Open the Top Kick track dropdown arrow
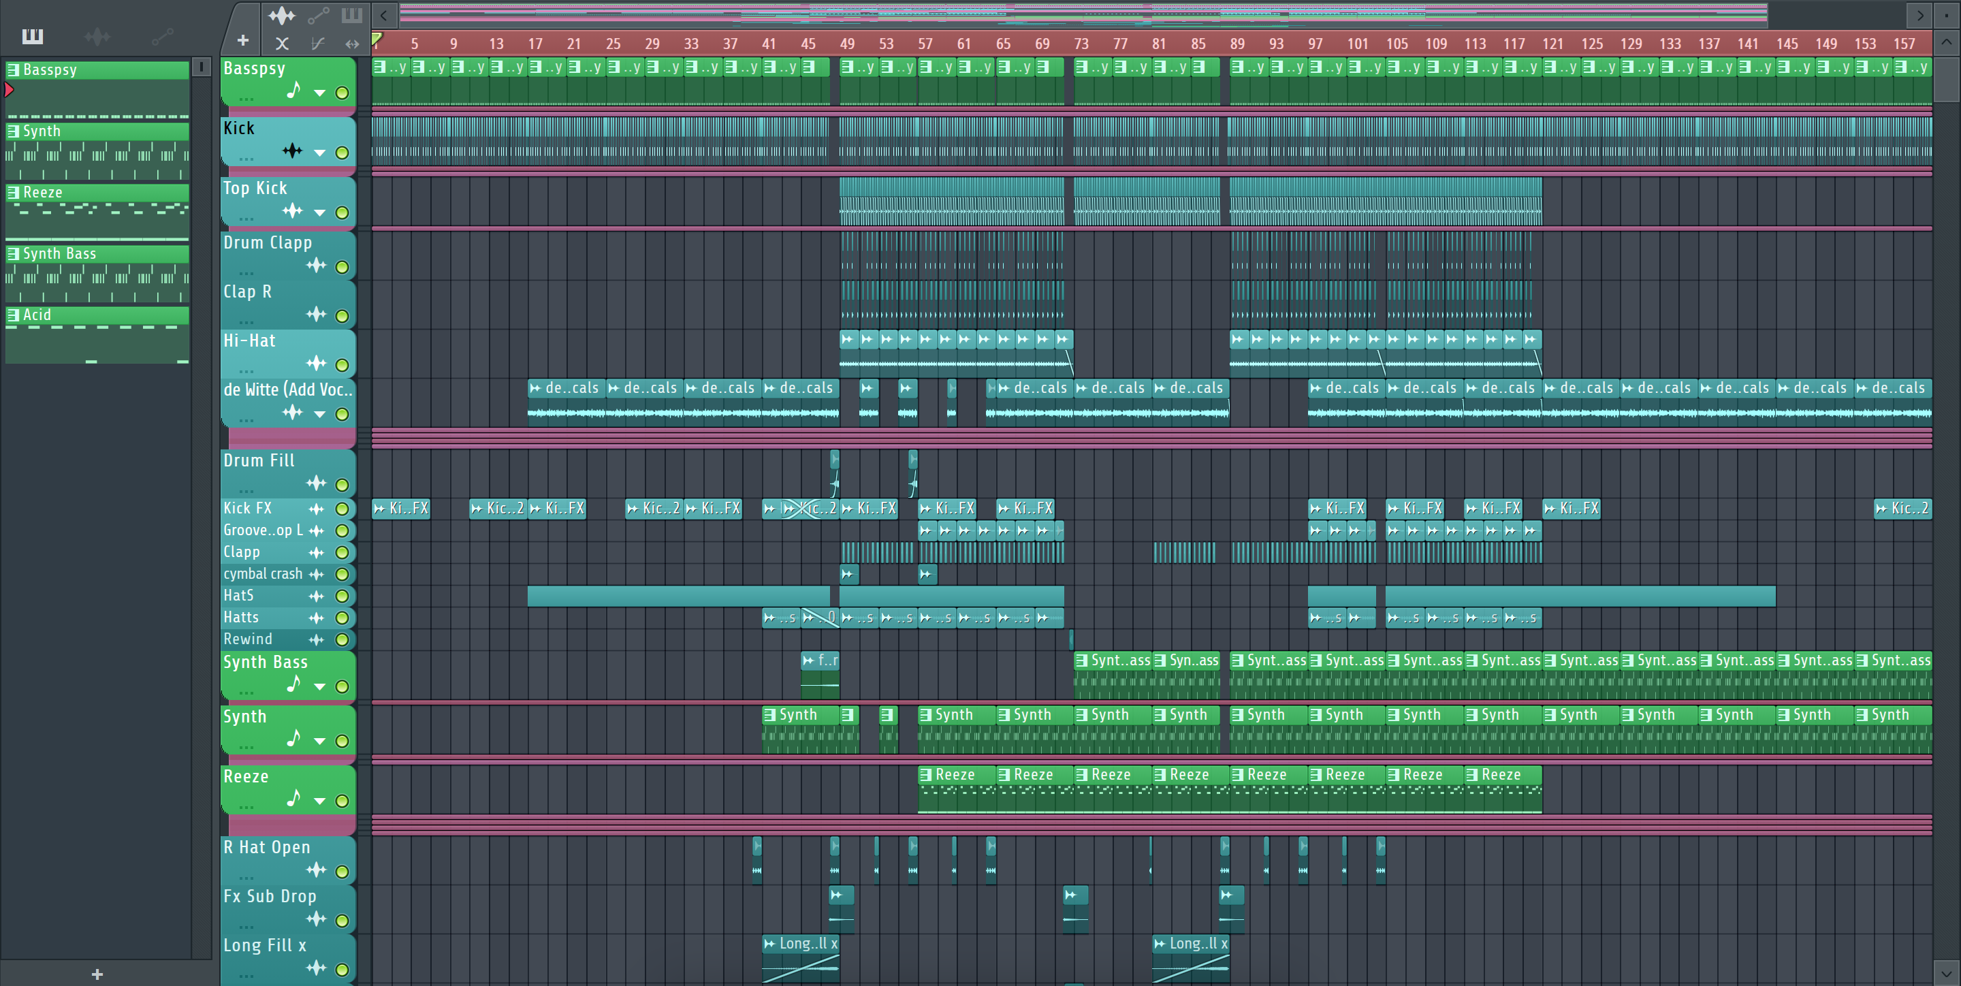 (320, 213)
